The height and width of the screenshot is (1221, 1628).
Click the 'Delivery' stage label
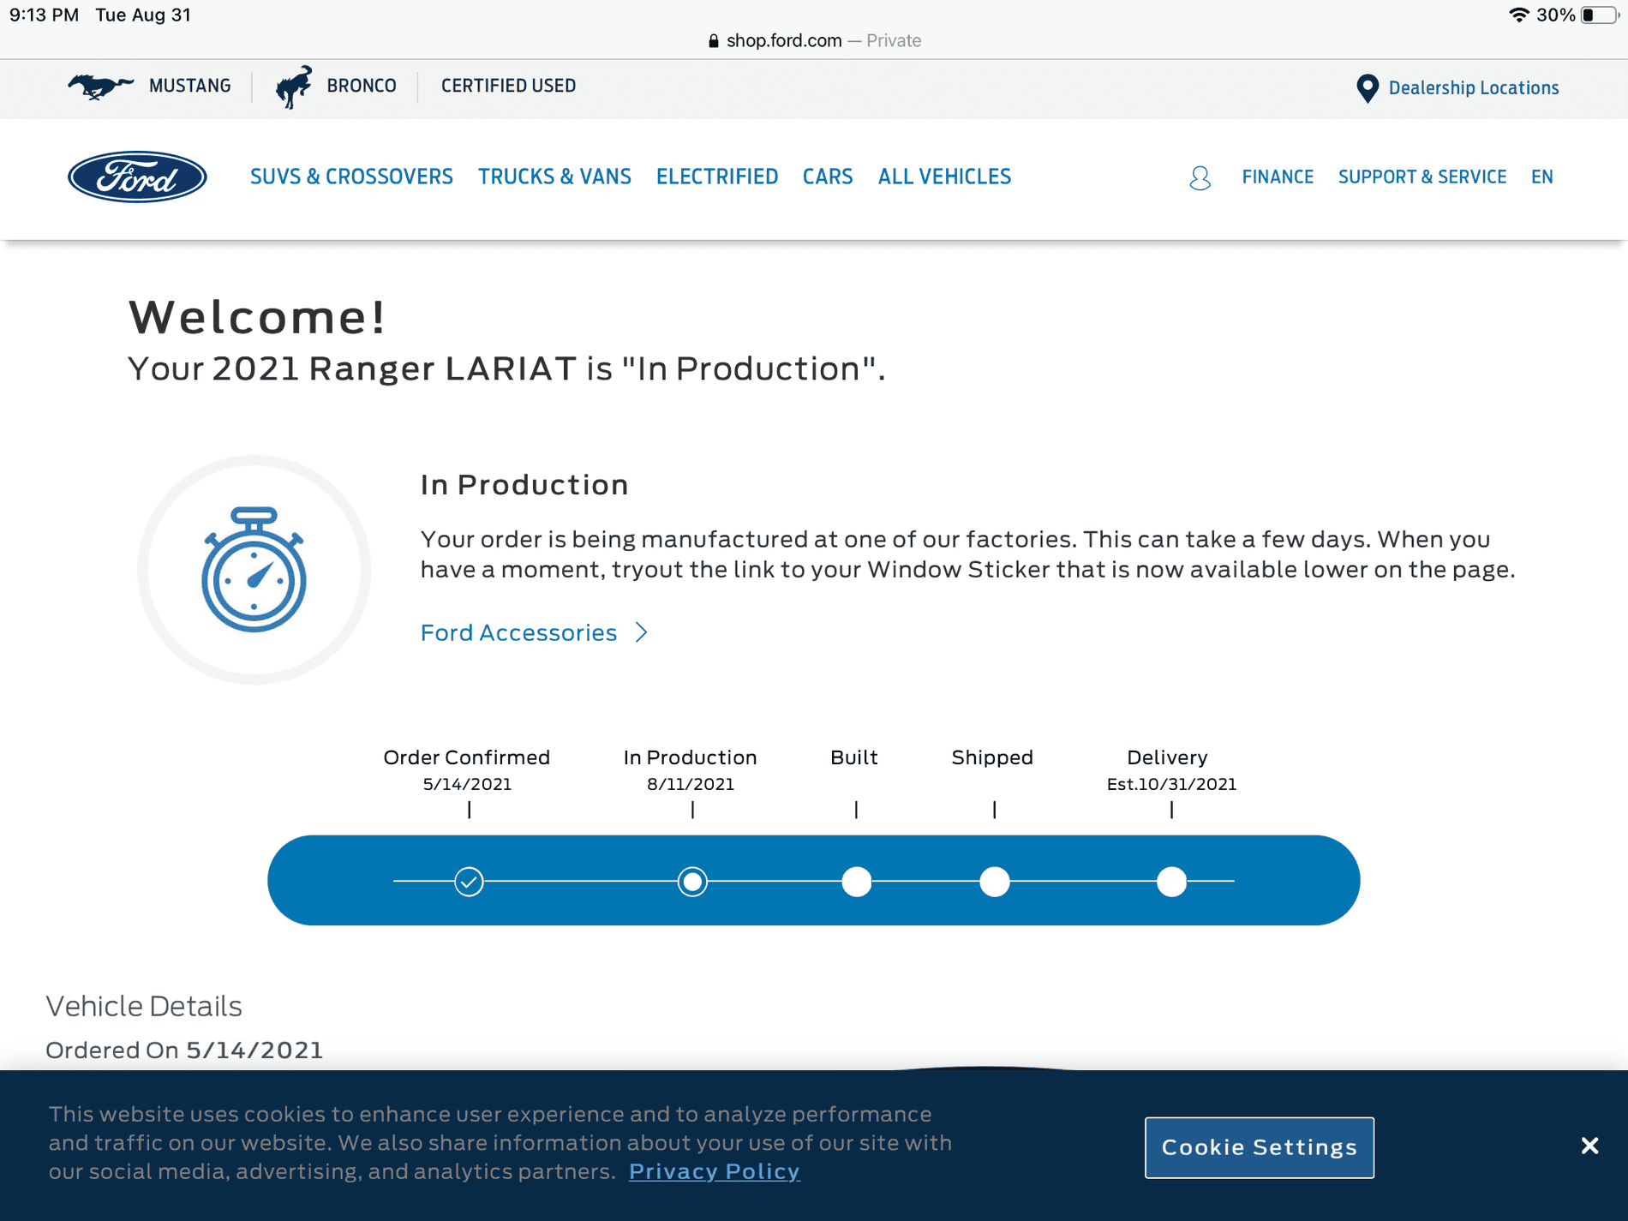coord(1167,757)
